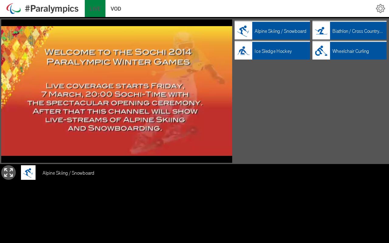Click the #Paralympics title text
This screenshot has width=389, height=243.
coord(52,9)
